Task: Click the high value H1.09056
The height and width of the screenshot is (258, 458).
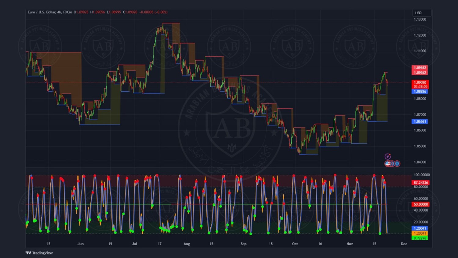Action: click(97, 12)
